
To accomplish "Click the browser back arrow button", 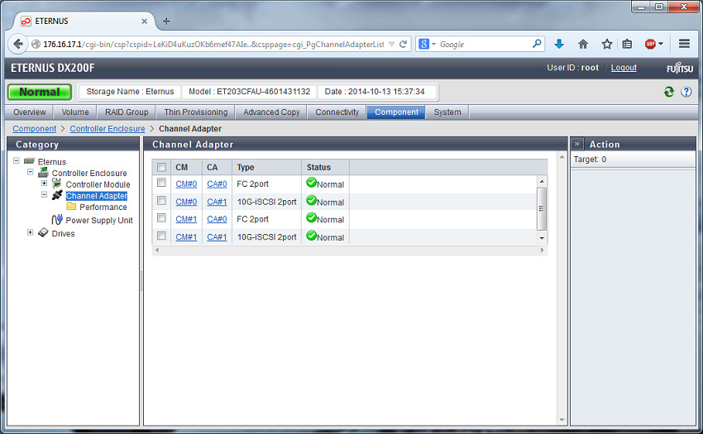I will click(18, 44).
